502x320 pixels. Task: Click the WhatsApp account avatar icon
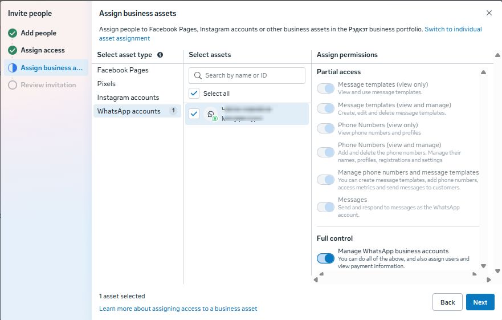coord(211,115)
